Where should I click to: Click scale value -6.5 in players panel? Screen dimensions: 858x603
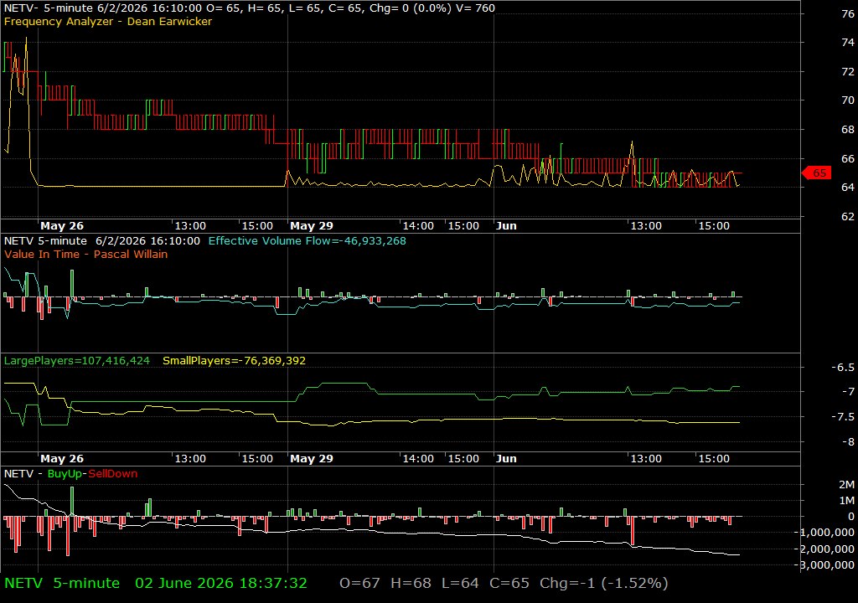(843, 367)
